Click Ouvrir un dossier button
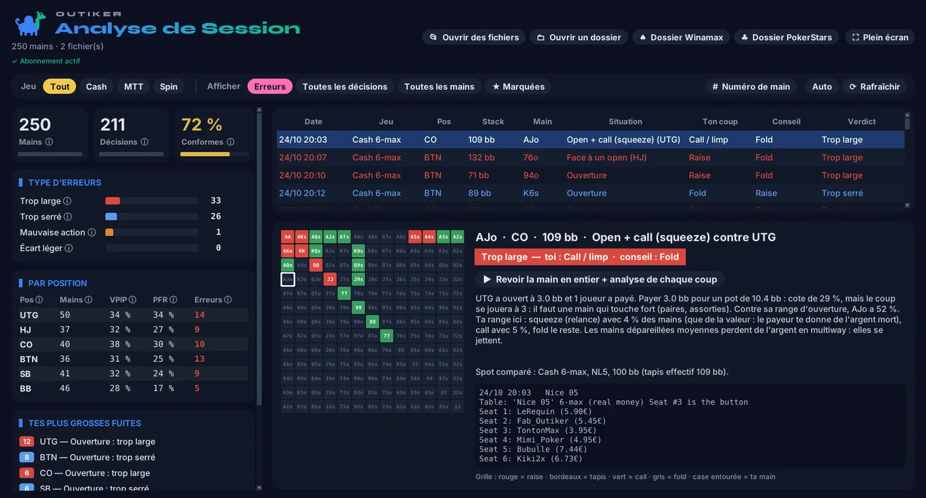This screenshot has height=498, width=926. [x=579, y=37]
